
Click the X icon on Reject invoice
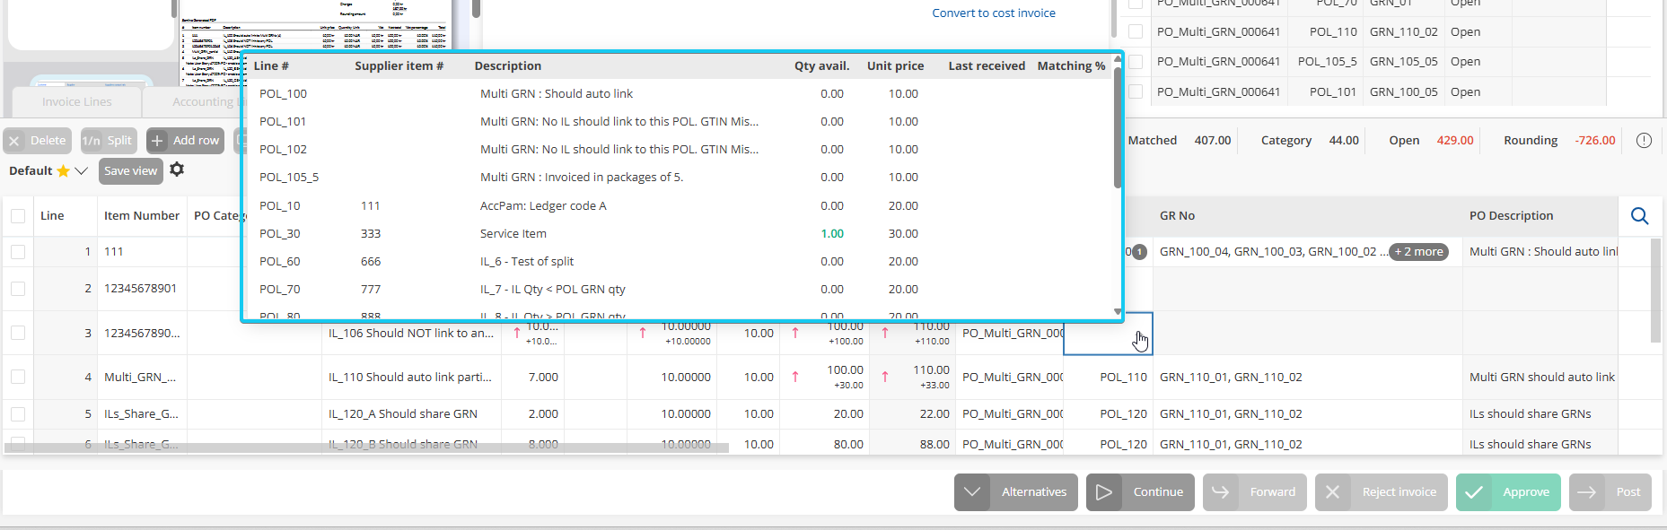point(1333,492)
